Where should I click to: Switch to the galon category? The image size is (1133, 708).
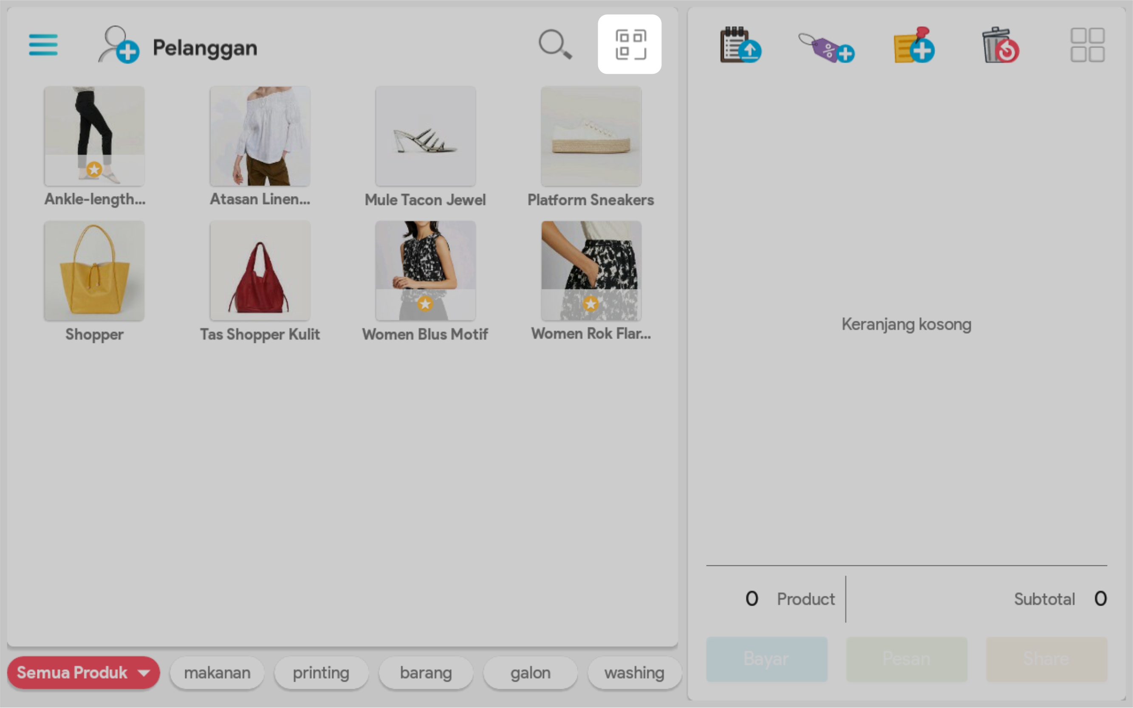(530, 672)
